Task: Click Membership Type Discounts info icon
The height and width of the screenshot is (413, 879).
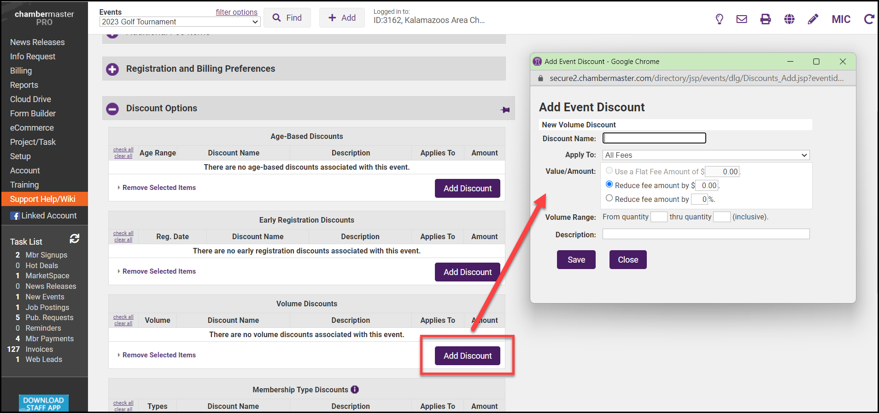Action: [x=355, y=390]
